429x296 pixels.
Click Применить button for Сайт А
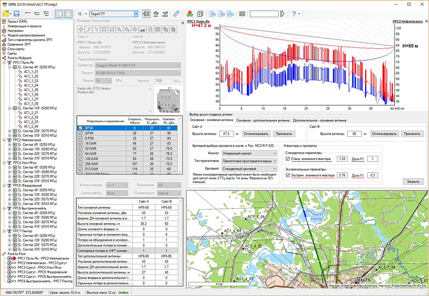coord(284,134)
